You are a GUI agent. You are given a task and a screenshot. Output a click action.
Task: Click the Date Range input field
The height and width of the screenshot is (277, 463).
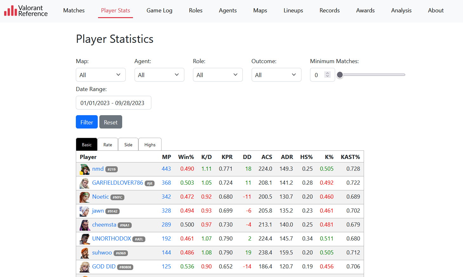point(114,103)
